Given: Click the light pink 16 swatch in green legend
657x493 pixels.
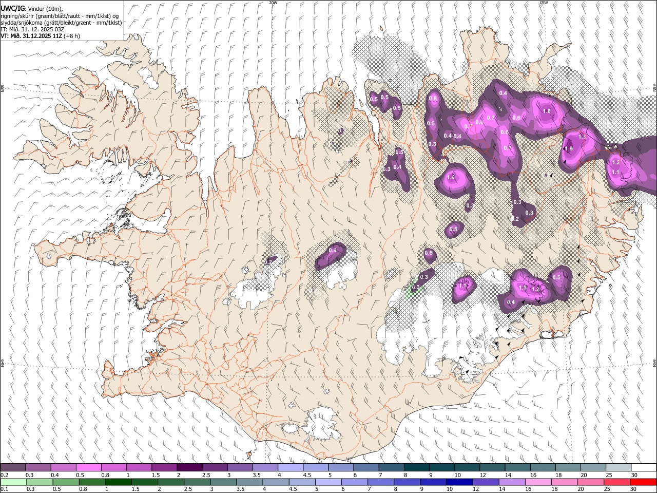Looking at the screenshot, I should pos(538,482).
